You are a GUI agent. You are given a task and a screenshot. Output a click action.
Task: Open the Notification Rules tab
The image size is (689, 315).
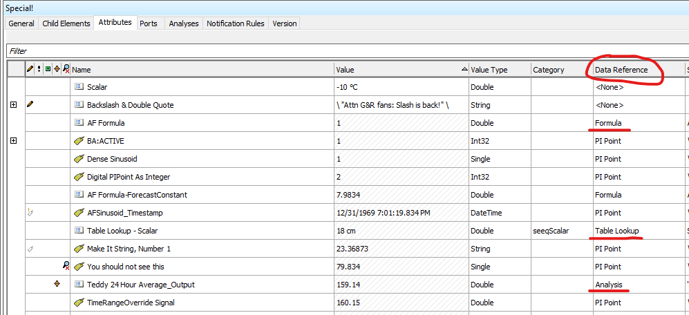click(236, 23)
